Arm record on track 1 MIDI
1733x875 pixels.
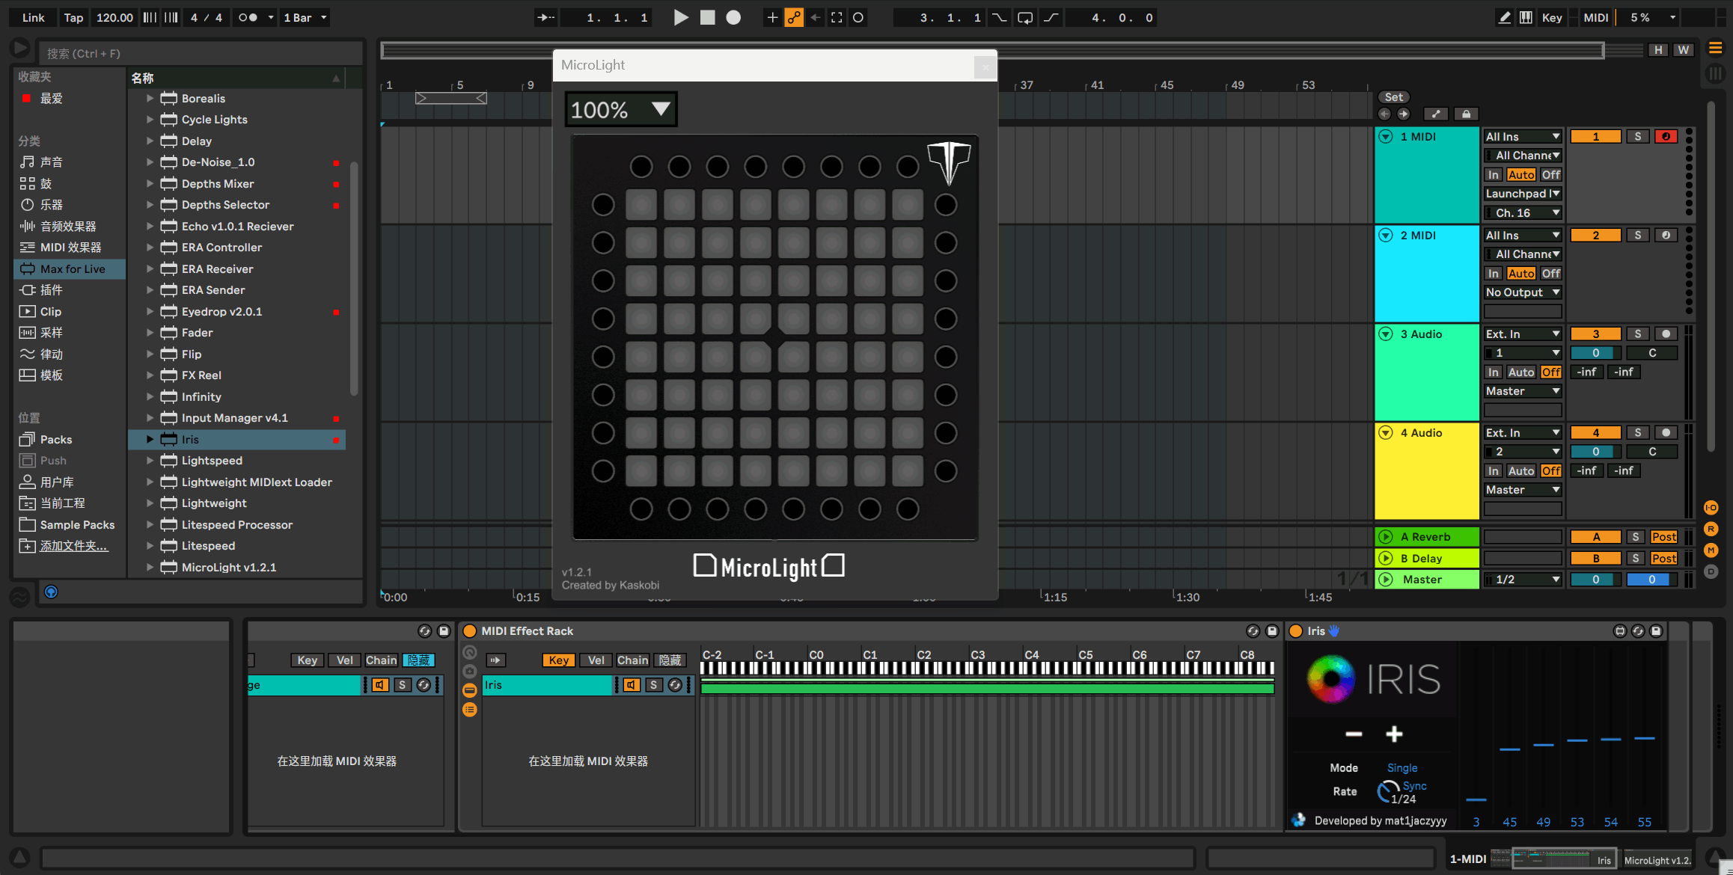[x=1666, y=136]
